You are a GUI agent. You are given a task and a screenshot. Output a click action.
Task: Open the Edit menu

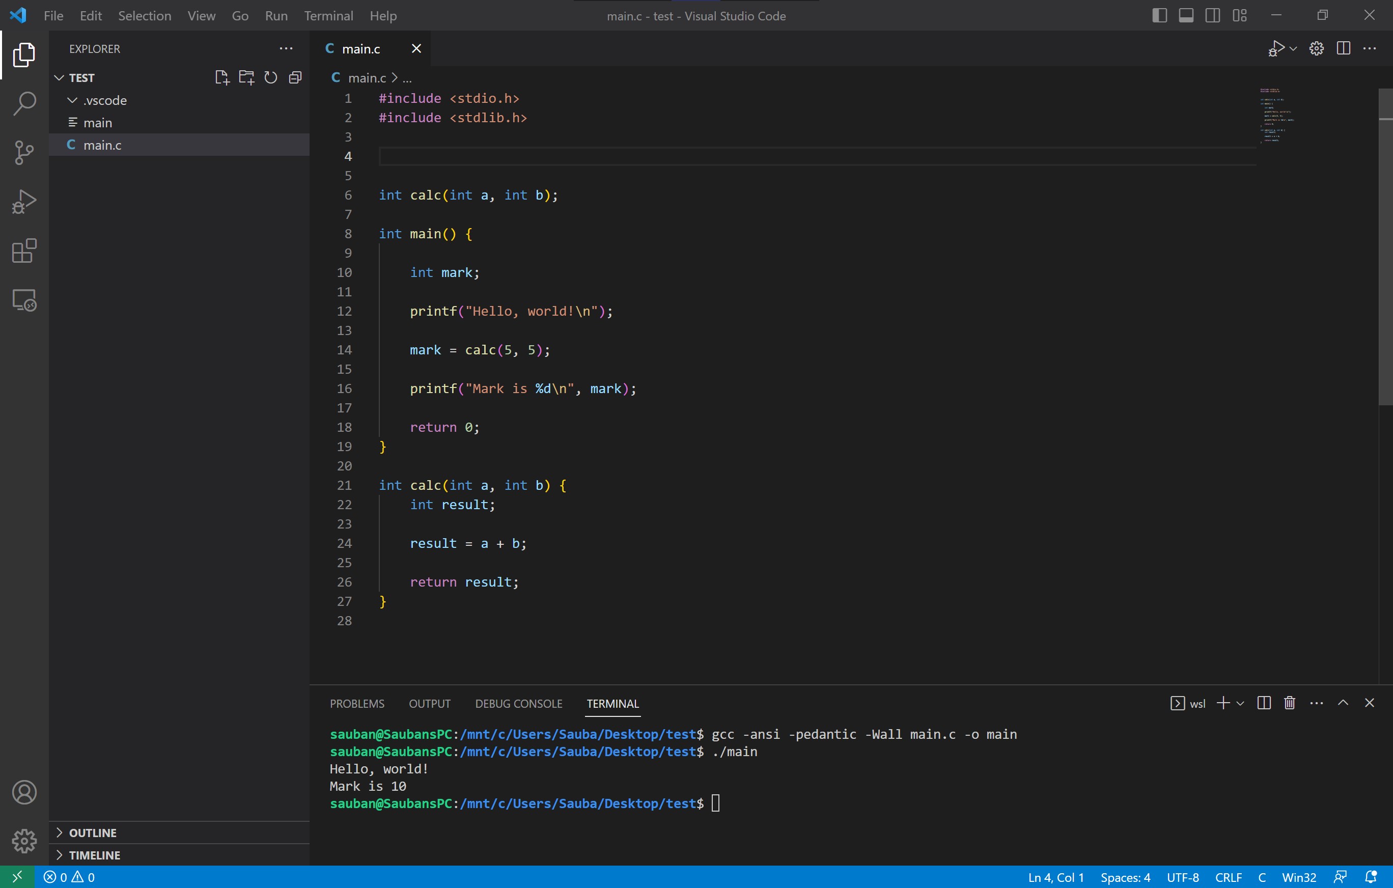[x=91, y=16]
